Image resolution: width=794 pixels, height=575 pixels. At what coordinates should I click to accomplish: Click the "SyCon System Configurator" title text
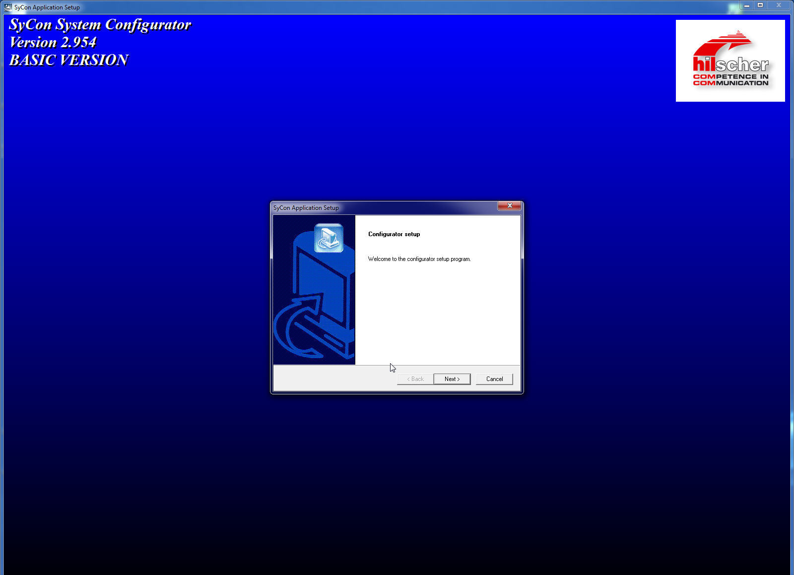[x=100, y=24]
